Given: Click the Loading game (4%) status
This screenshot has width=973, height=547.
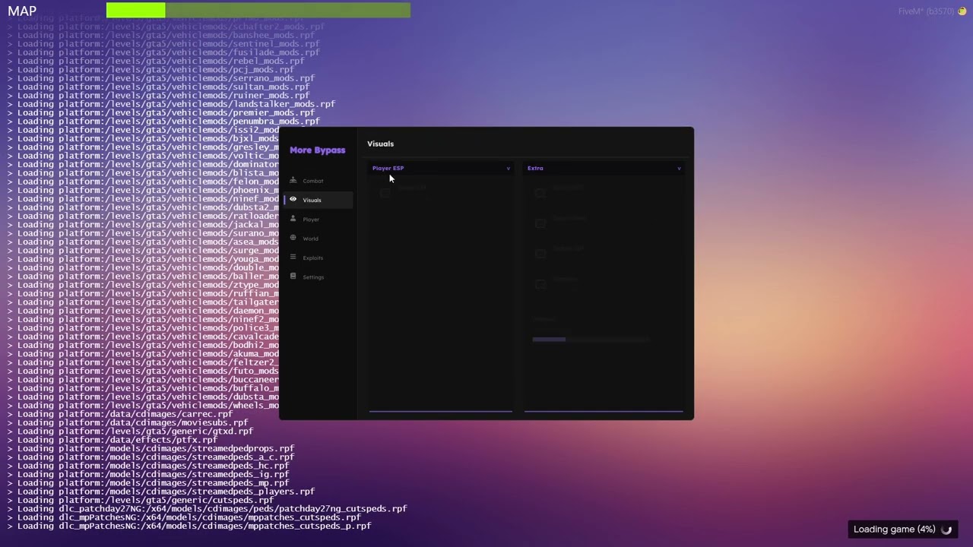Looking at the screenshot, I should tap(894, 530).
